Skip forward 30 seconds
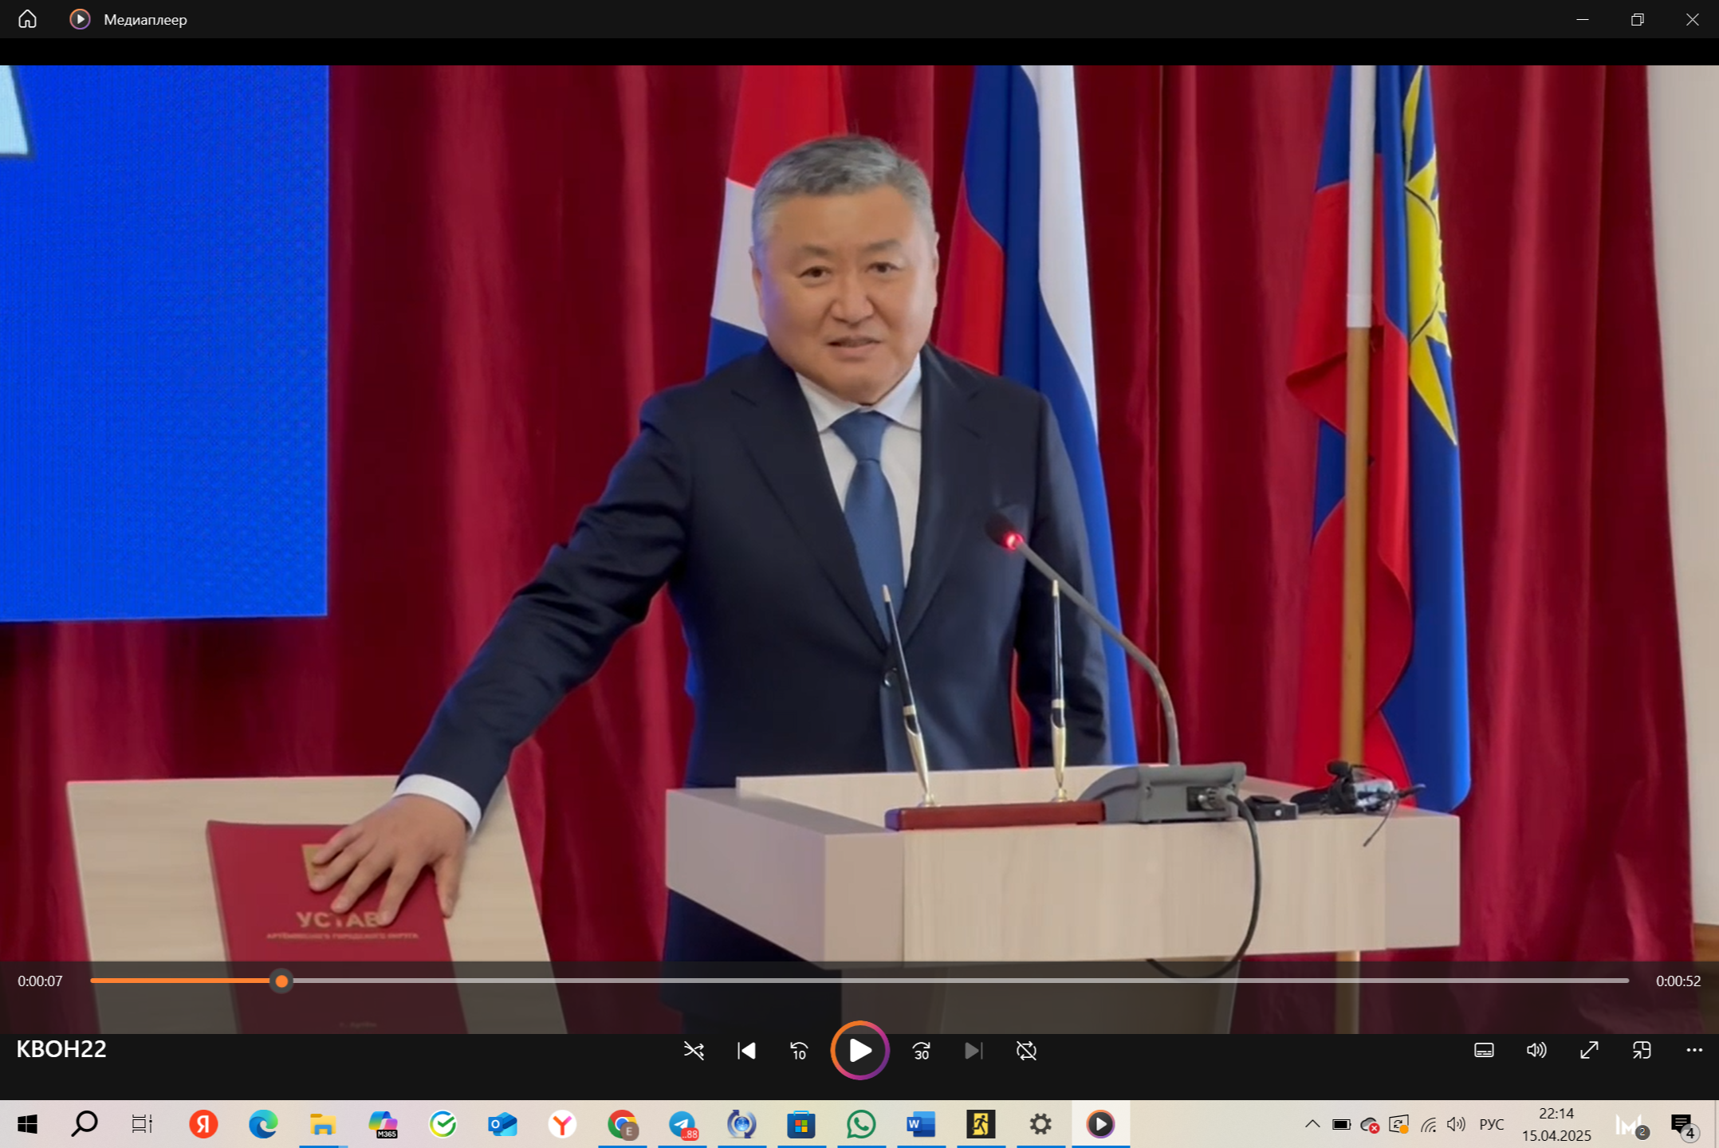 tap(922, 1051)
